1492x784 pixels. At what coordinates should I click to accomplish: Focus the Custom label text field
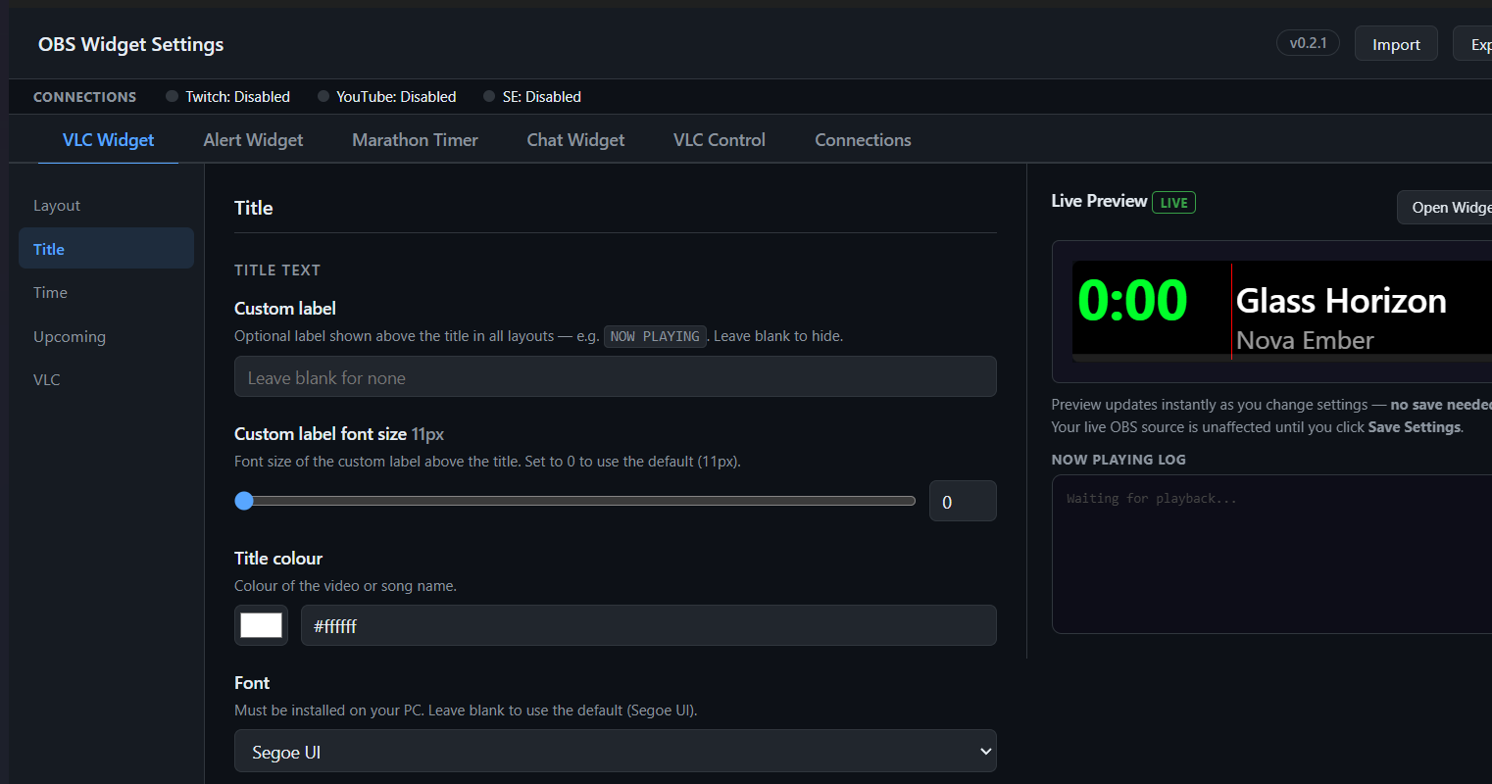[616, 377]
